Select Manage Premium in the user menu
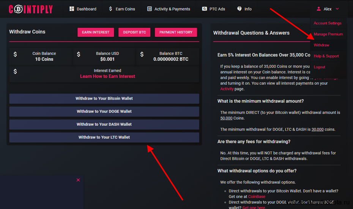Screen dimensions: 353x209 click(x=328, y=34)
